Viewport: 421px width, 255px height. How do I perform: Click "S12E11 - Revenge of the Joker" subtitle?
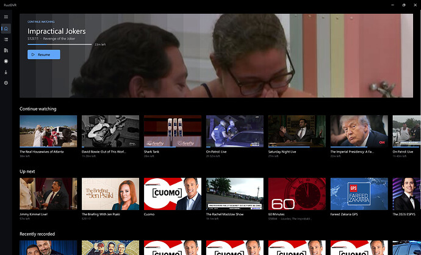(51, 38)
